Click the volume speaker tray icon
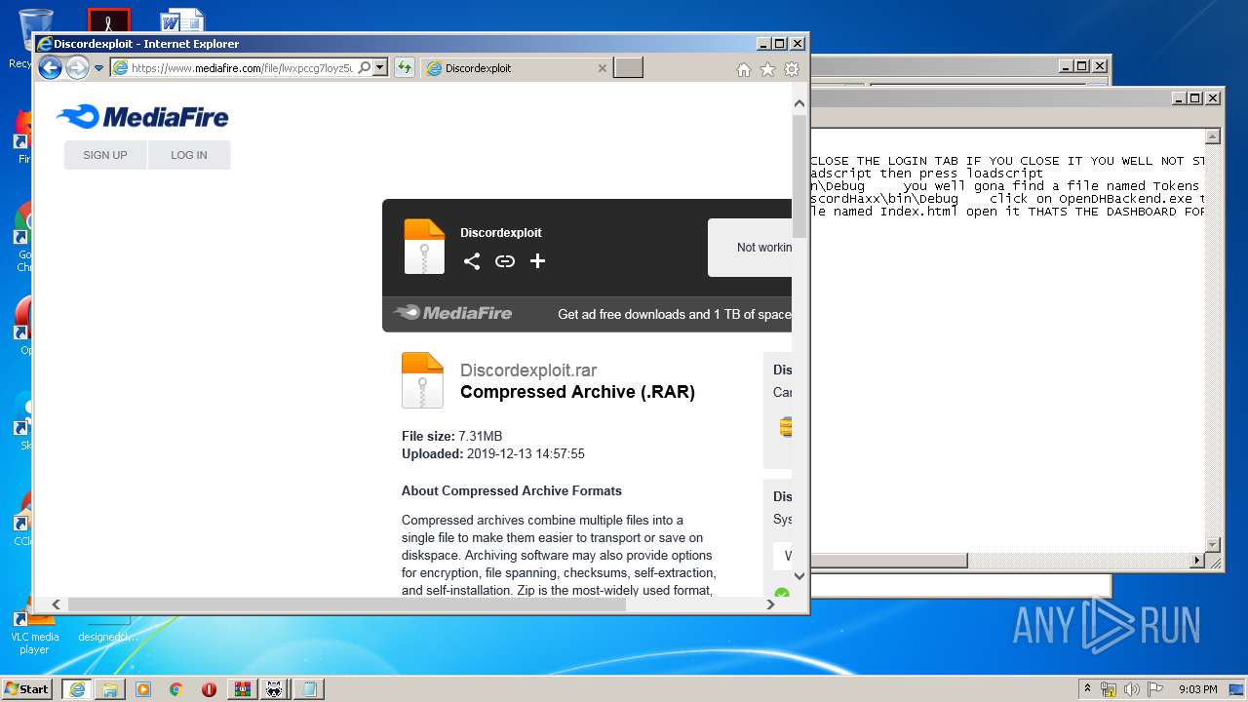 [1132, 688]
